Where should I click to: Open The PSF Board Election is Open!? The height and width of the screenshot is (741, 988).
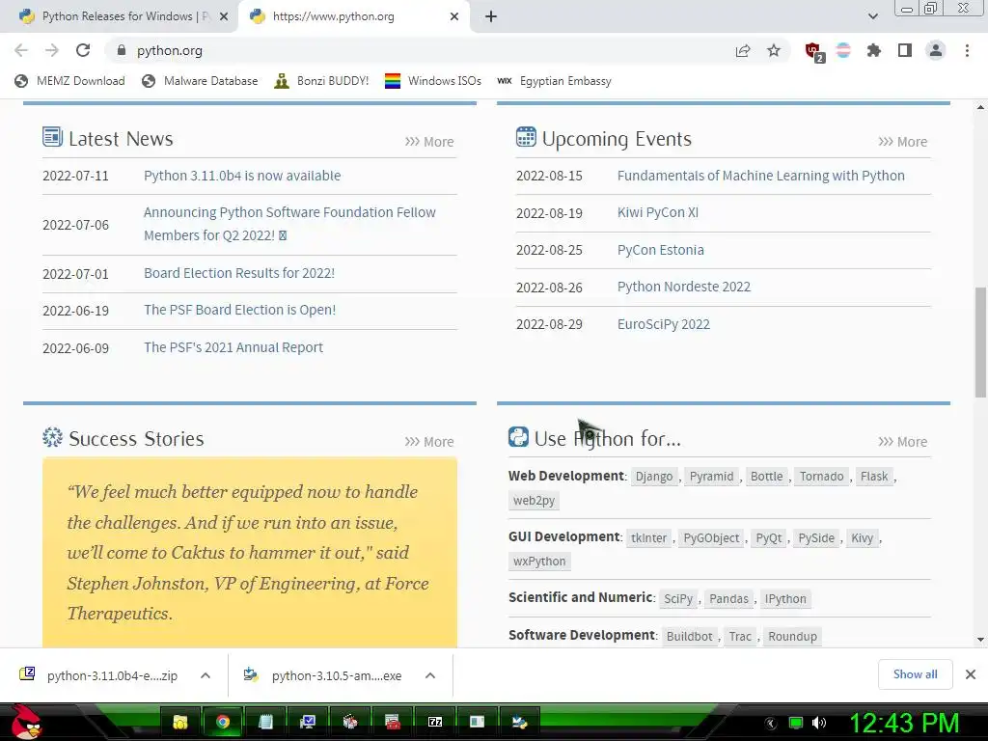click(x=239, y=310)
